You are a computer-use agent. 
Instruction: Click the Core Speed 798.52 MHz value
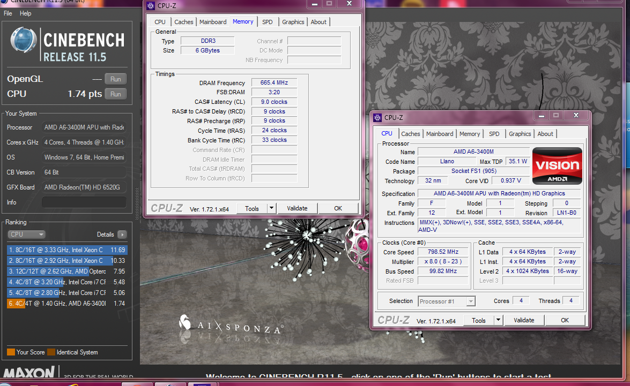coord(443,252)
